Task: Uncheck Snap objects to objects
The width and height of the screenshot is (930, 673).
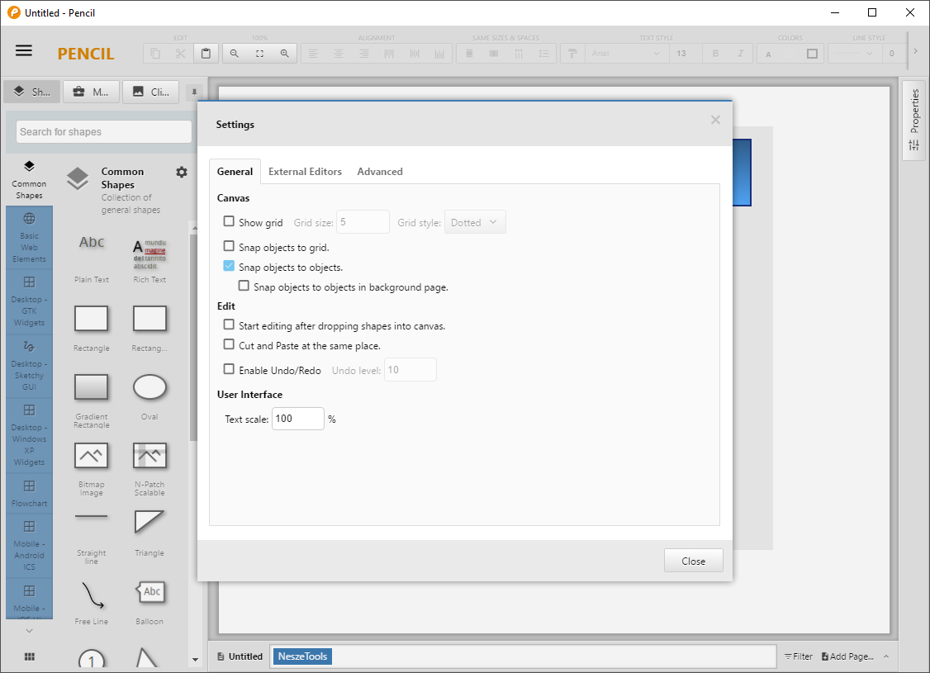Action: tap(230, 267)
